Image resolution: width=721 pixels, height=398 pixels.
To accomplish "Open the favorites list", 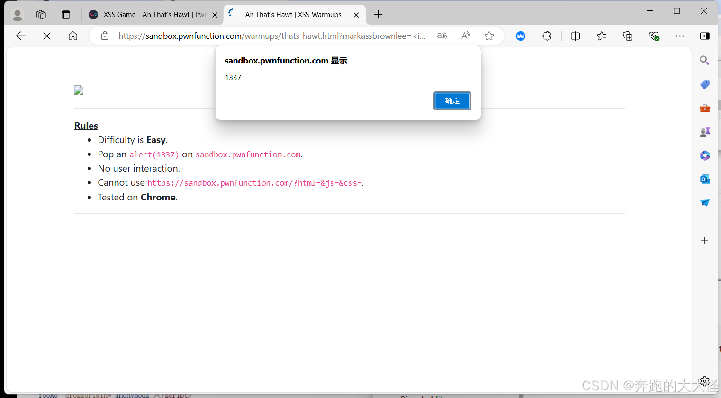I will click(602, 36).
